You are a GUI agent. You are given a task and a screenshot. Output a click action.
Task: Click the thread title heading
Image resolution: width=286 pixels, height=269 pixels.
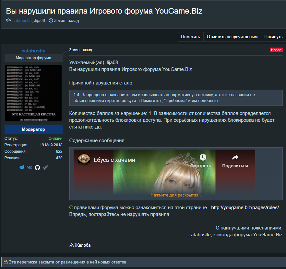tap(104, 11)
